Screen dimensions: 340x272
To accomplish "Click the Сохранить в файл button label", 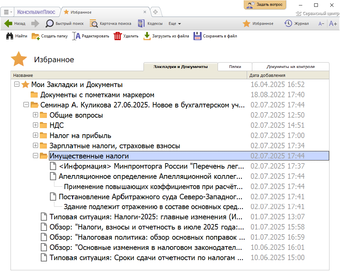I will tap(220, 36).
